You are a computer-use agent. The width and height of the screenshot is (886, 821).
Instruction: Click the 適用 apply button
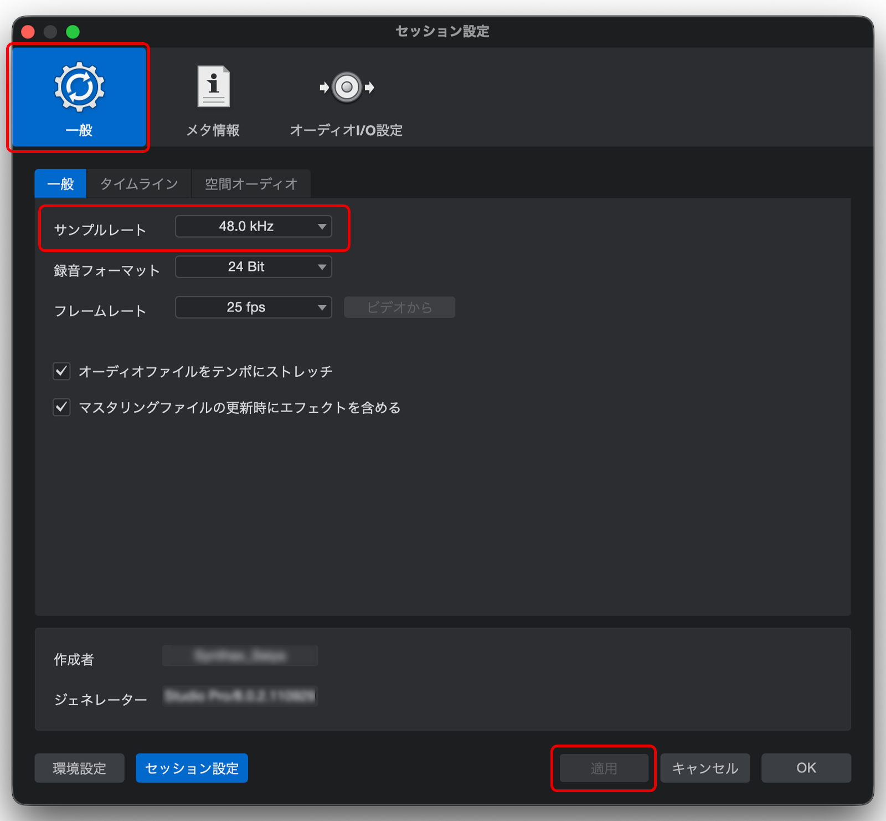(604, 768)
